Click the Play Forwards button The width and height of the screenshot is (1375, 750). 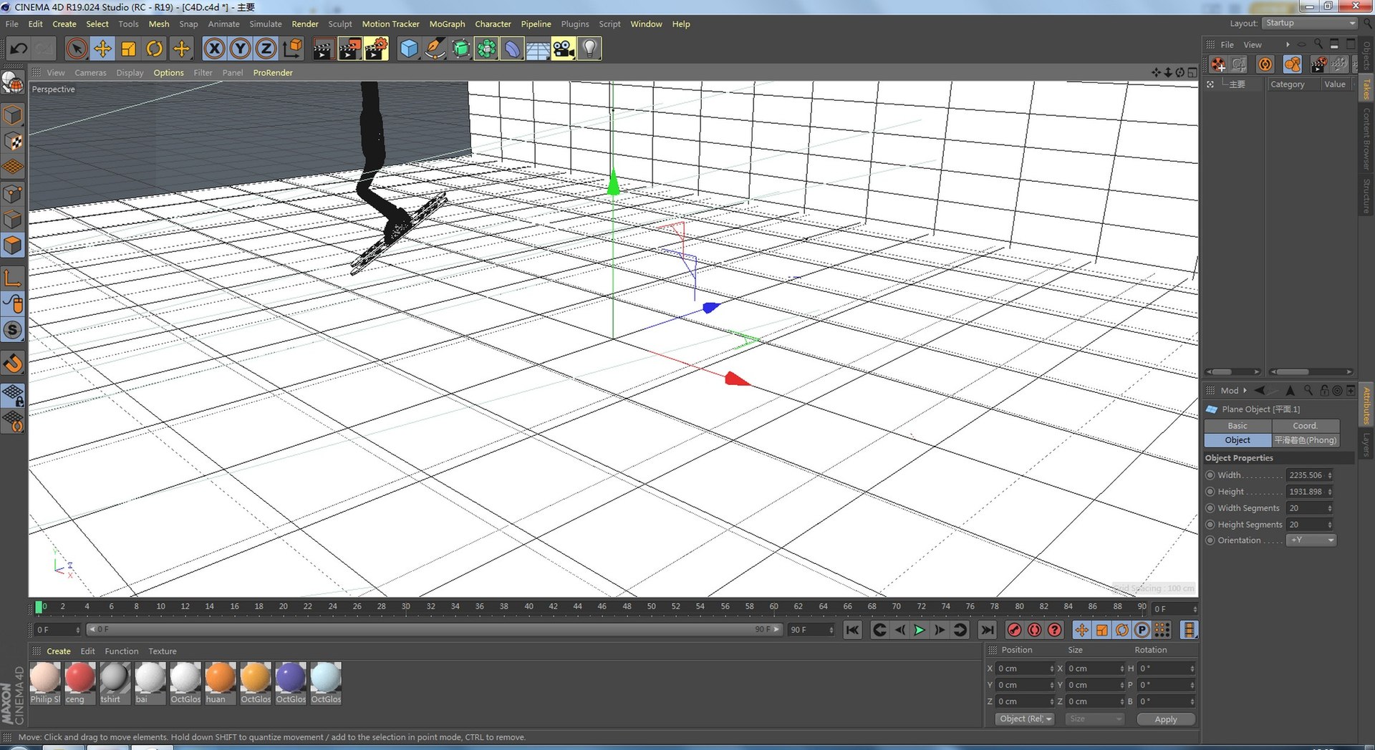coord(920,630)
